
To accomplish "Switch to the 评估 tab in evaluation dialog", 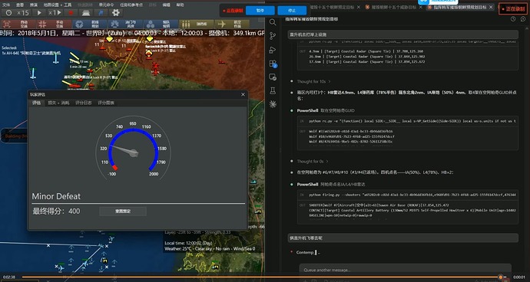I will coord(37,103).
